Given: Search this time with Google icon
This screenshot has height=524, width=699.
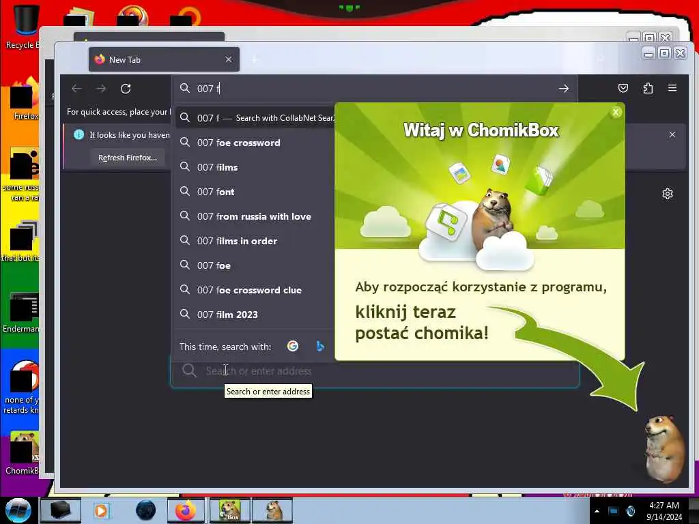Looking at the screenshot, I should (293, 346).
